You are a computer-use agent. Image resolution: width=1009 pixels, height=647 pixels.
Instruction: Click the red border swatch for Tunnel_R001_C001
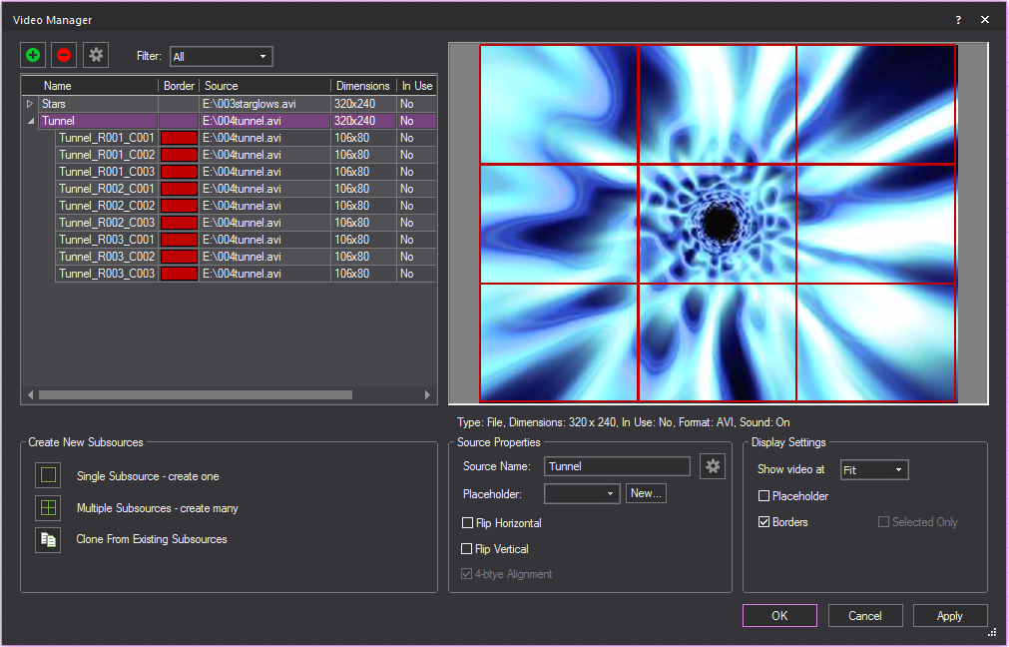point(178,137)
